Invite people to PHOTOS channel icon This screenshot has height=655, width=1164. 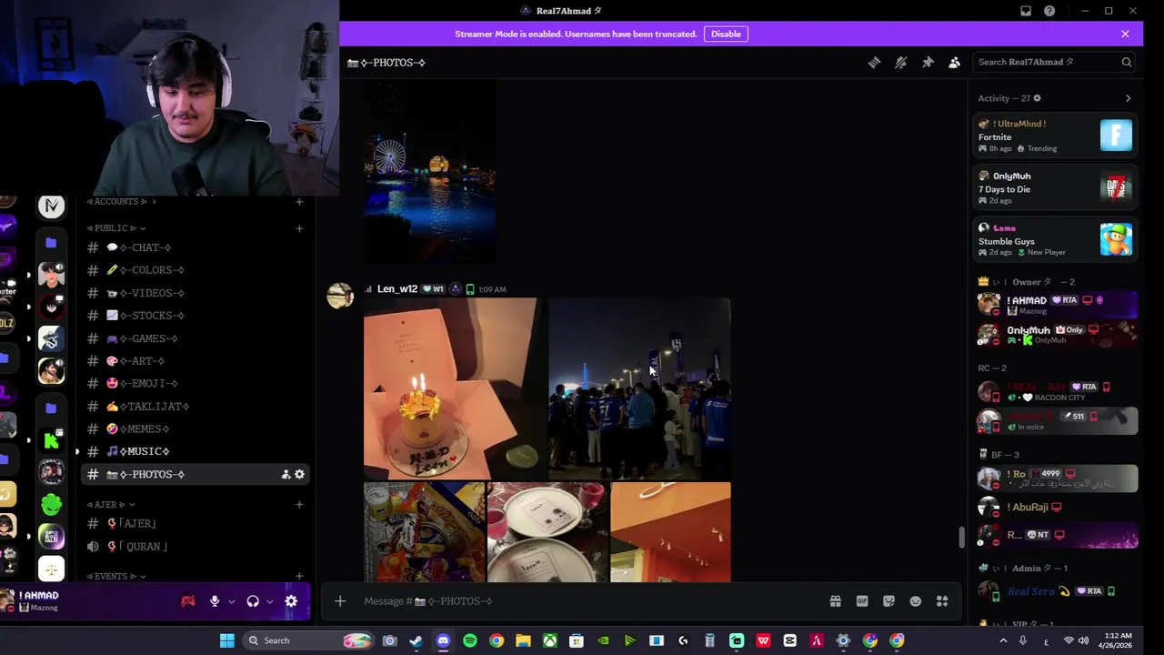click(x=286, y=474)
